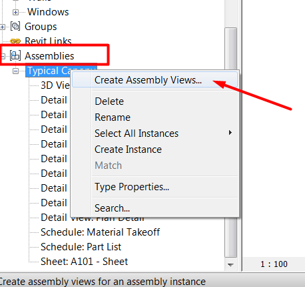Click the scrollbar down arrow
This screenshot has height=287, width=305.
[230, 265]
